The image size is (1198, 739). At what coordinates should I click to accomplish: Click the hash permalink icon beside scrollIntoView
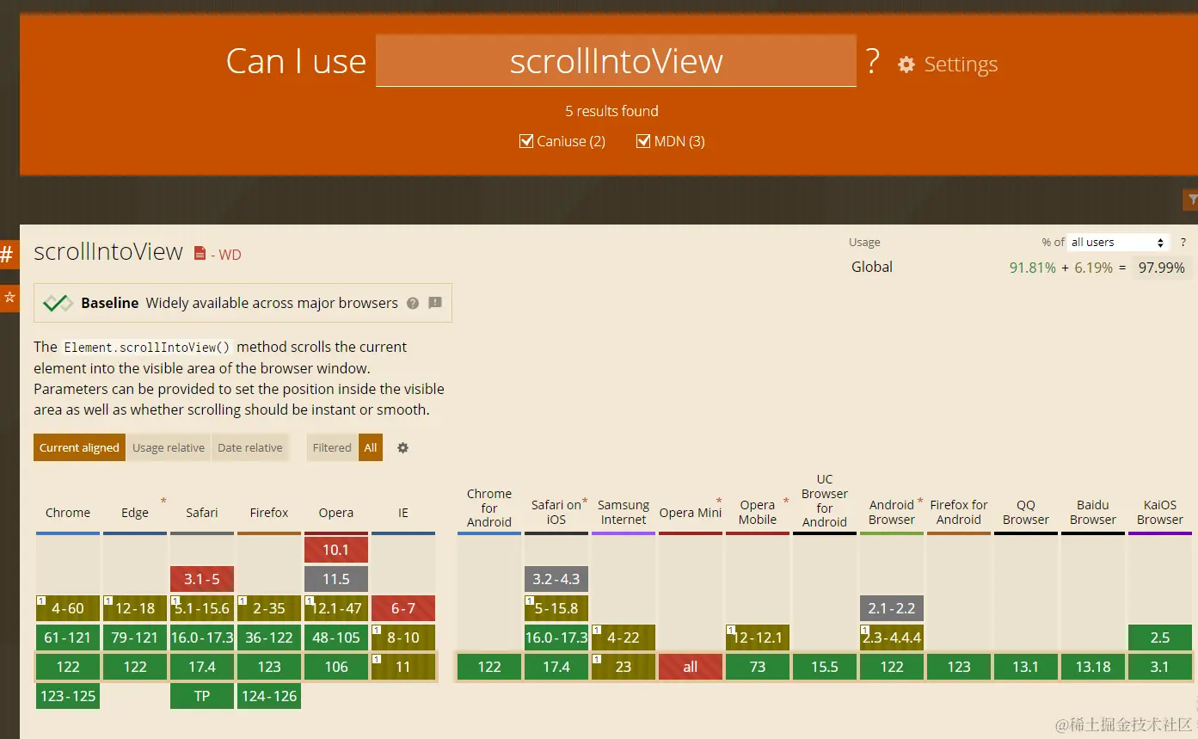[7, 255]
